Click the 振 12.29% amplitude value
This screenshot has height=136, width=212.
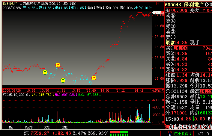(x=179, y=86)
